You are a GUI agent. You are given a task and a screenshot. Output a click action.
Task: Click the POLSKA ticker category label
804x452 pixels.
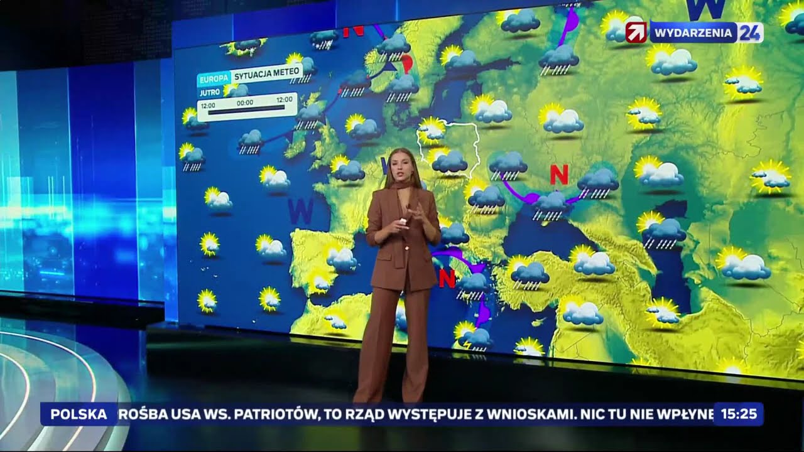click(x=79, y=414)
